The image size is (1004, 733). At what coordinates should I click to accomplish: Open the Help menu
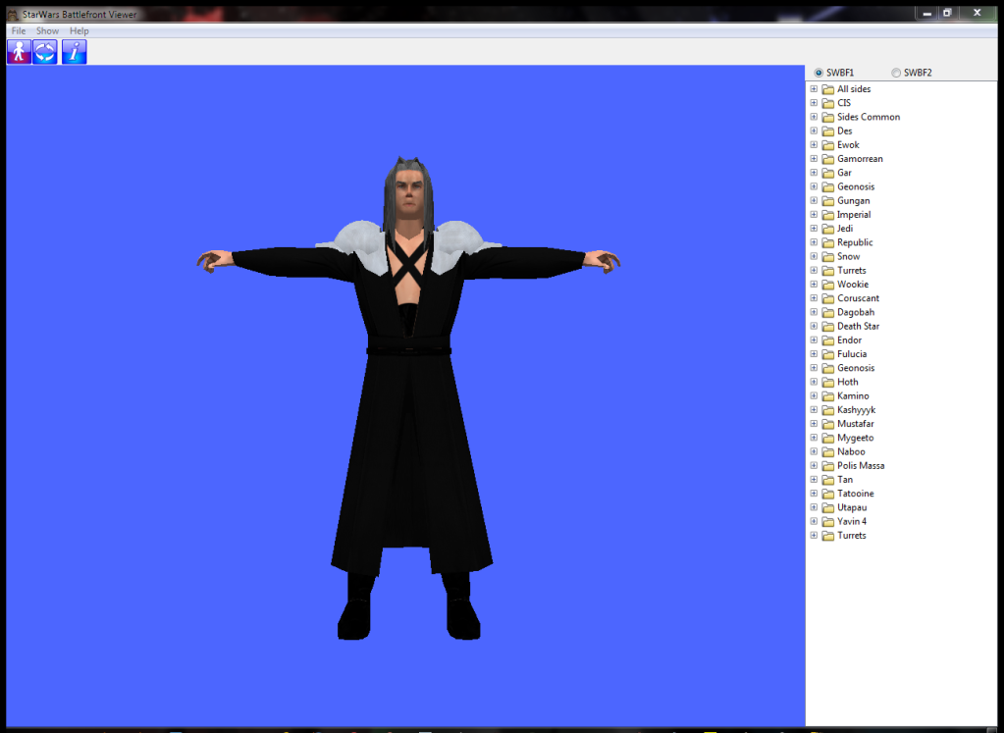(x=79, y=30)
